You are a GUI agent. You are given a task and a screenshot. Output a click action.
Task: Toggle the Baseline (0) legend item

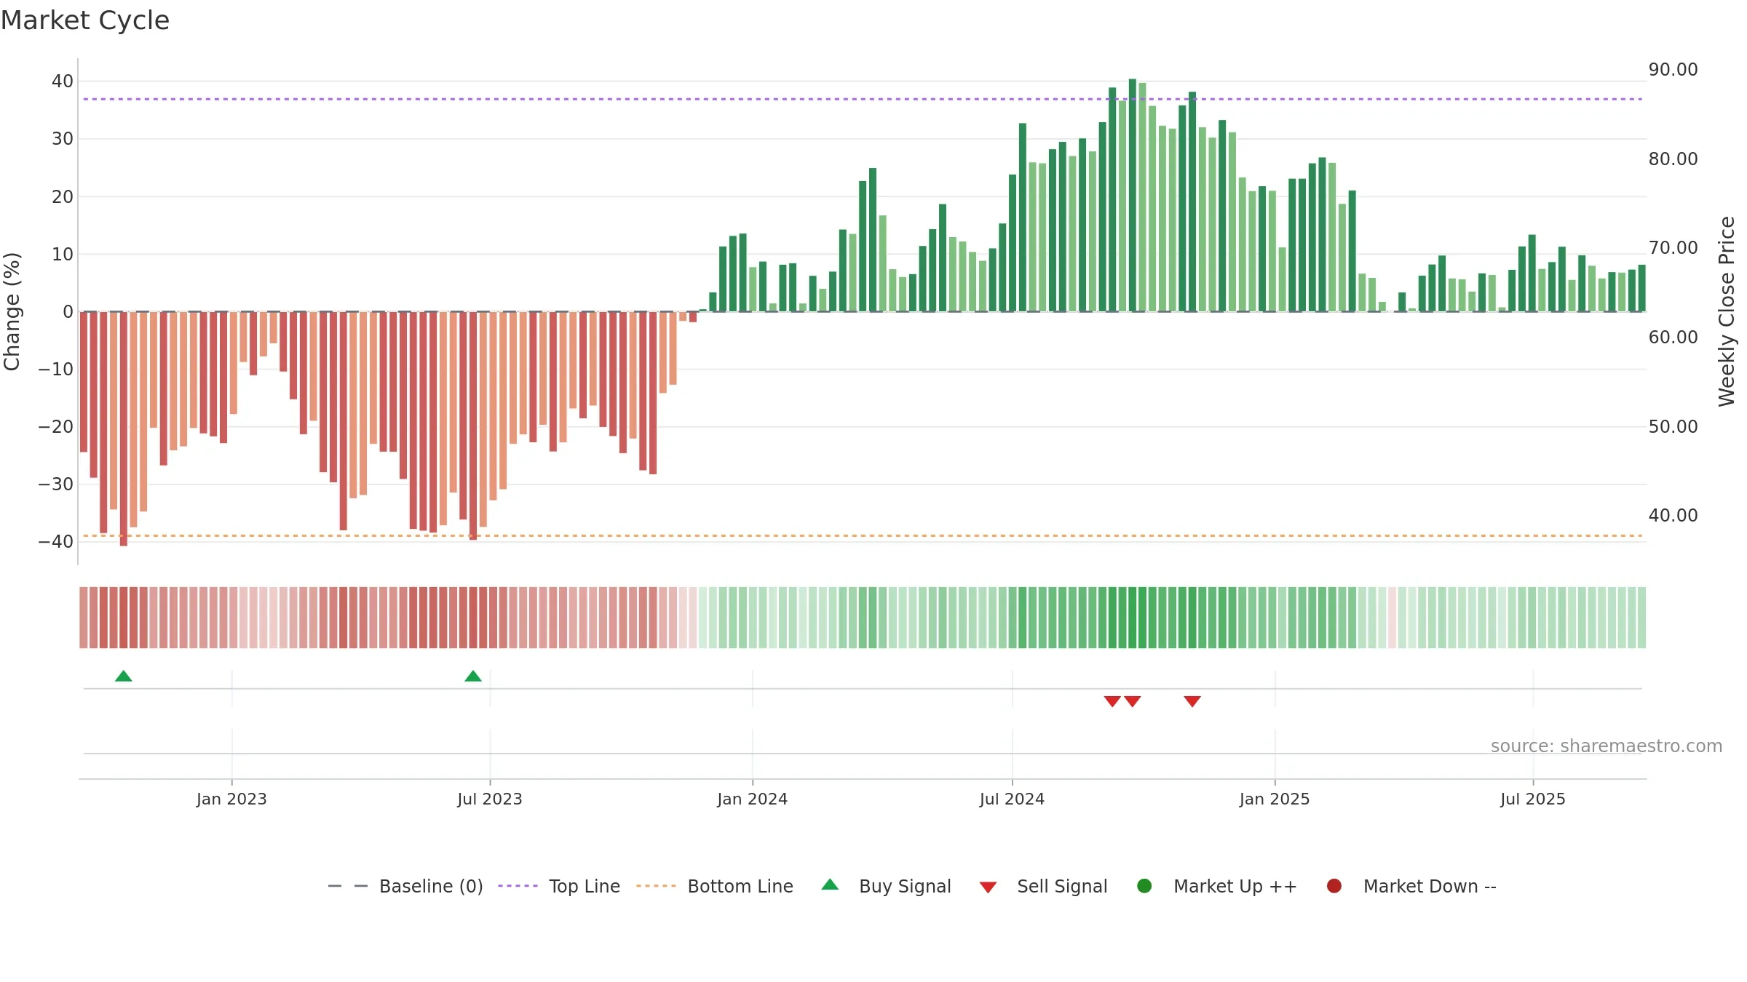pyautogui.click(x=405, y=886)
